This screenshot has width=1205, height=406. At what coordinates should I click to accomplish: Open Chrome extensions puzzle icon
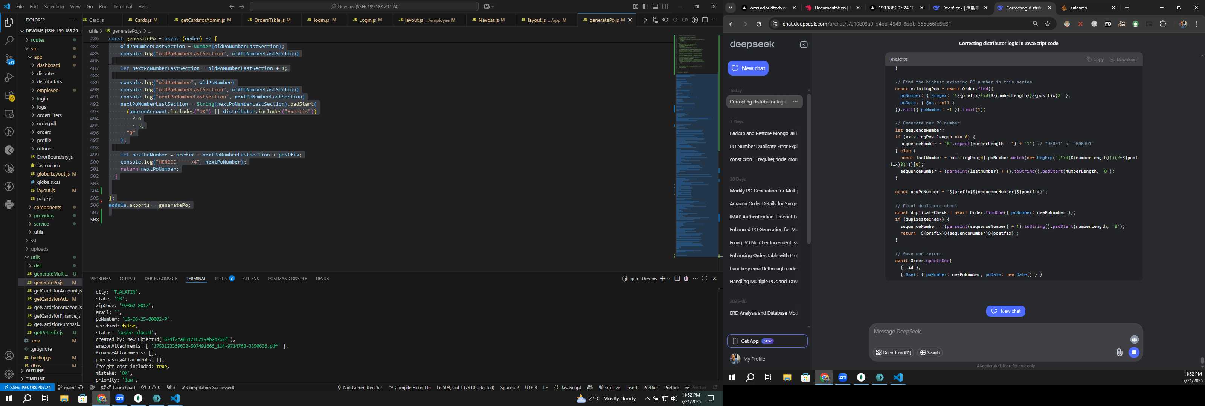(1163, 24)
